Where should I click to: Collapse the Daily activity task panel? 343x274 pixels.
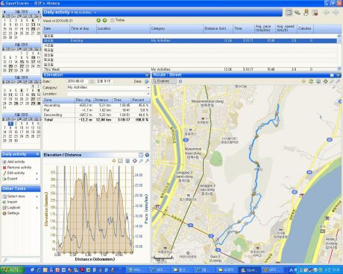click(x=37, y=154)
